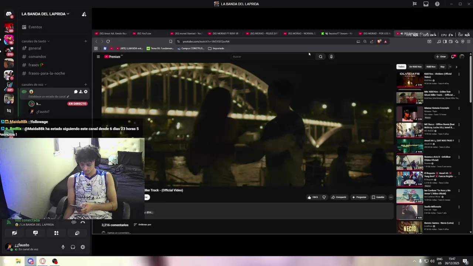
Task: Select the 'De Kidd Keo' filter chip
Action: (x=415, y=67)
